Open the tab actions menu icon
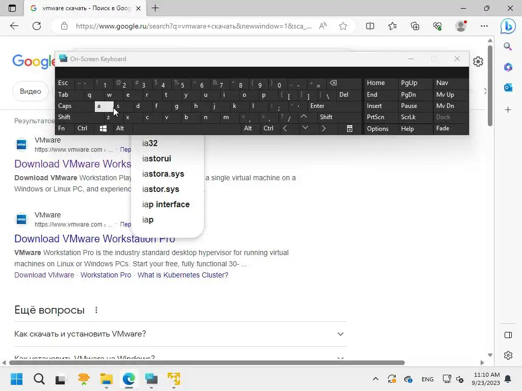Image resolution: width=522 pixels, height=391 pixels. coord(12,8)
